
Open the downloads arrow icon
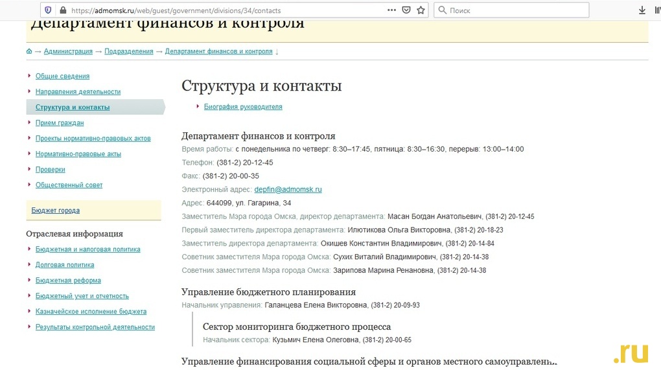point(642,10)
